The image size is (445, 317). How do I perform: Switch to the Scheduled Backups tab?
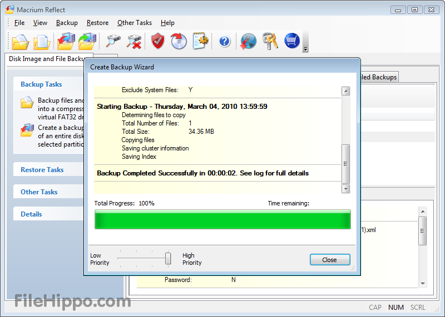[379, 77]
